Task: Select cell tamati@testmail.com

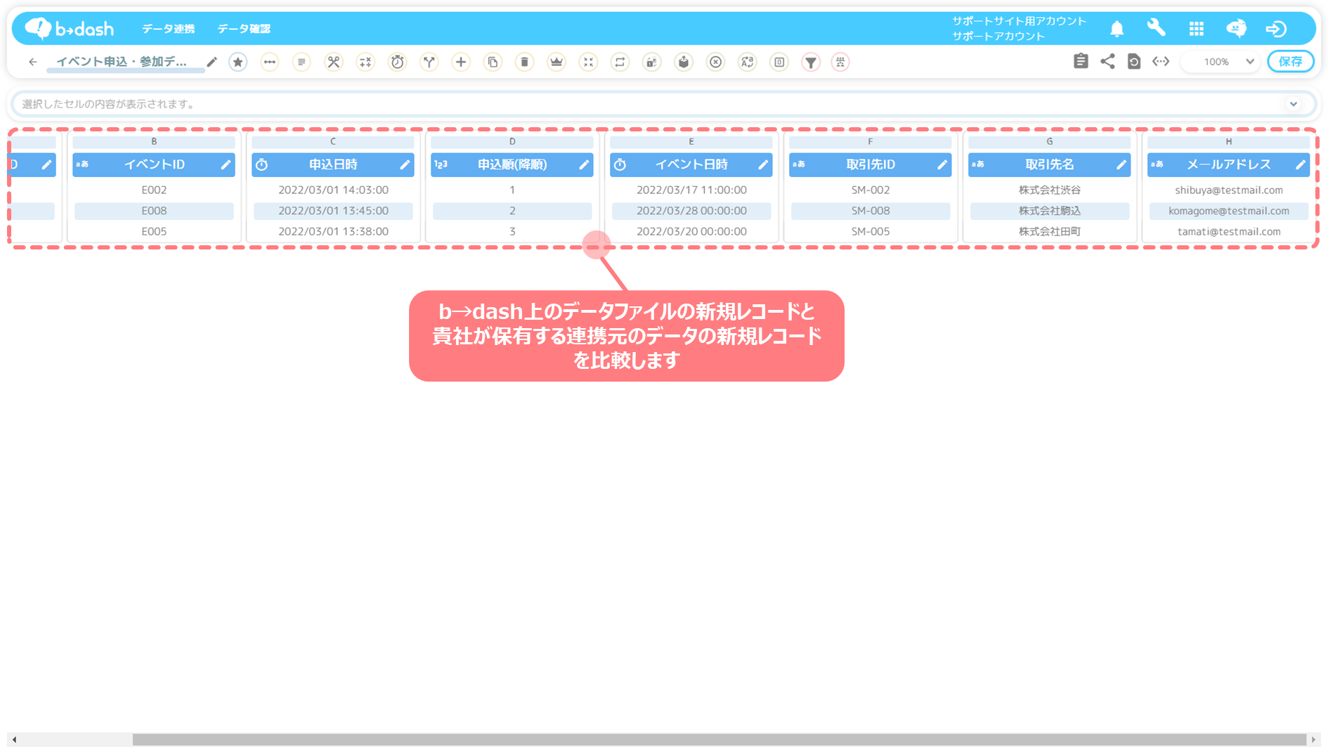Action: click(x=1229, y=231)
